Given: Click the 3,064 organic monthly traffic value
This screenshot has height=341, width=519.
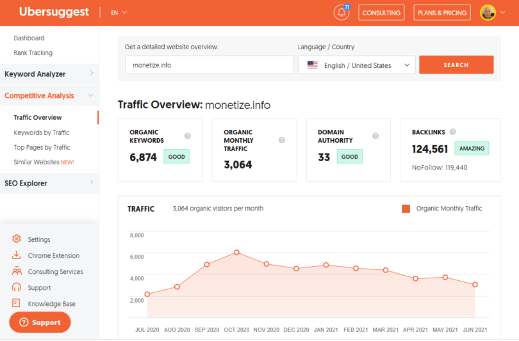Looking at the screenshot, I should coord(238,164).
